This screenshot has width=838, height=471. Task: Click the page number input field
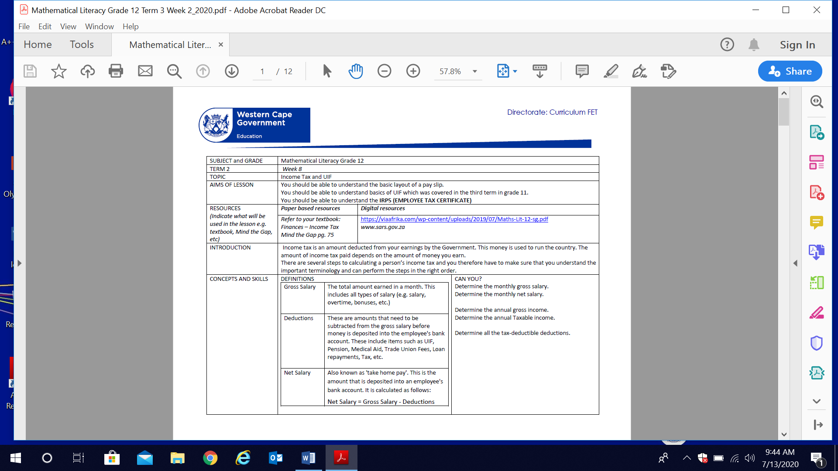[262, 72]
